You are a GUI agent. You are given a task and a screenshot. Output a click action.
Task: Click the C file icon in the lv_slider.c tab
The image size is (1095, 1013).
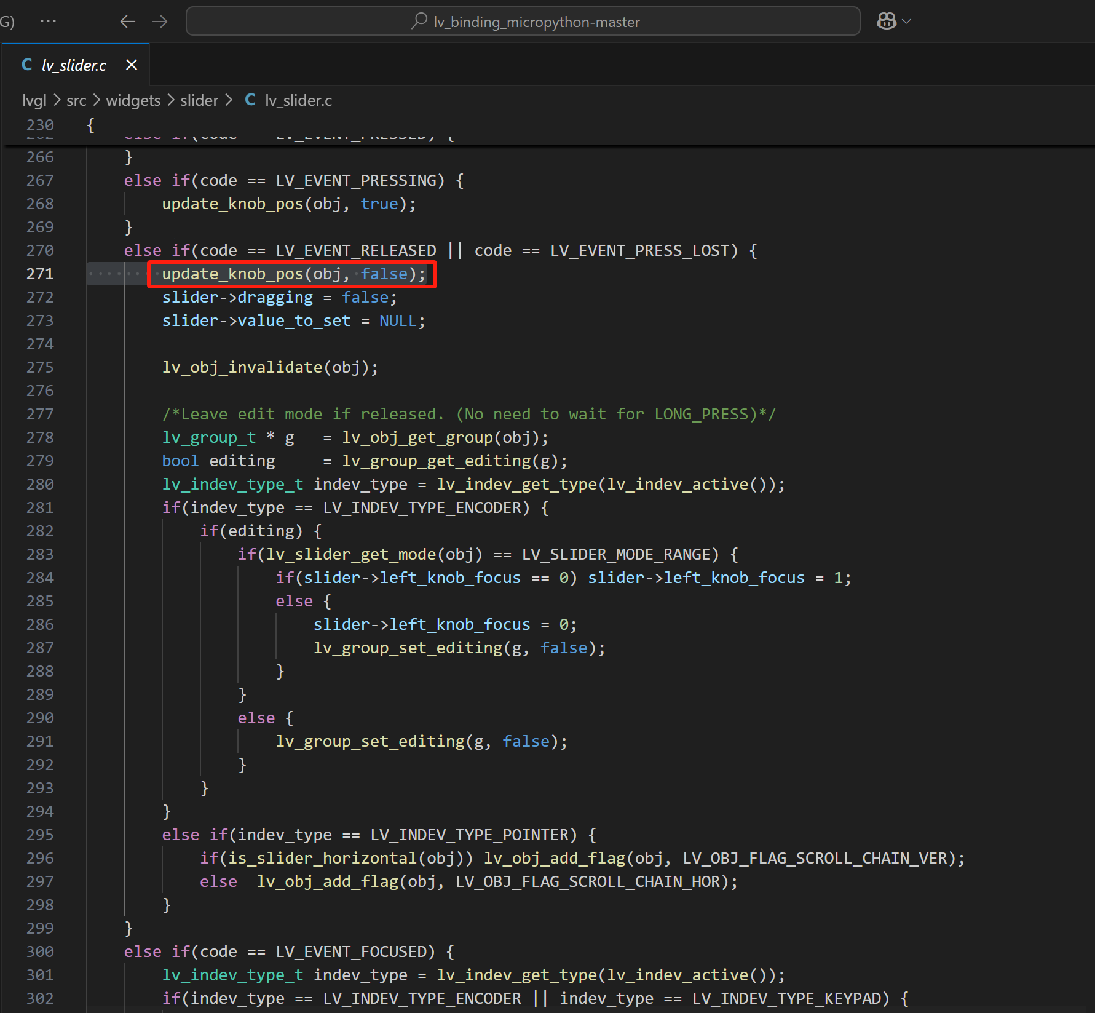(26, 65)
